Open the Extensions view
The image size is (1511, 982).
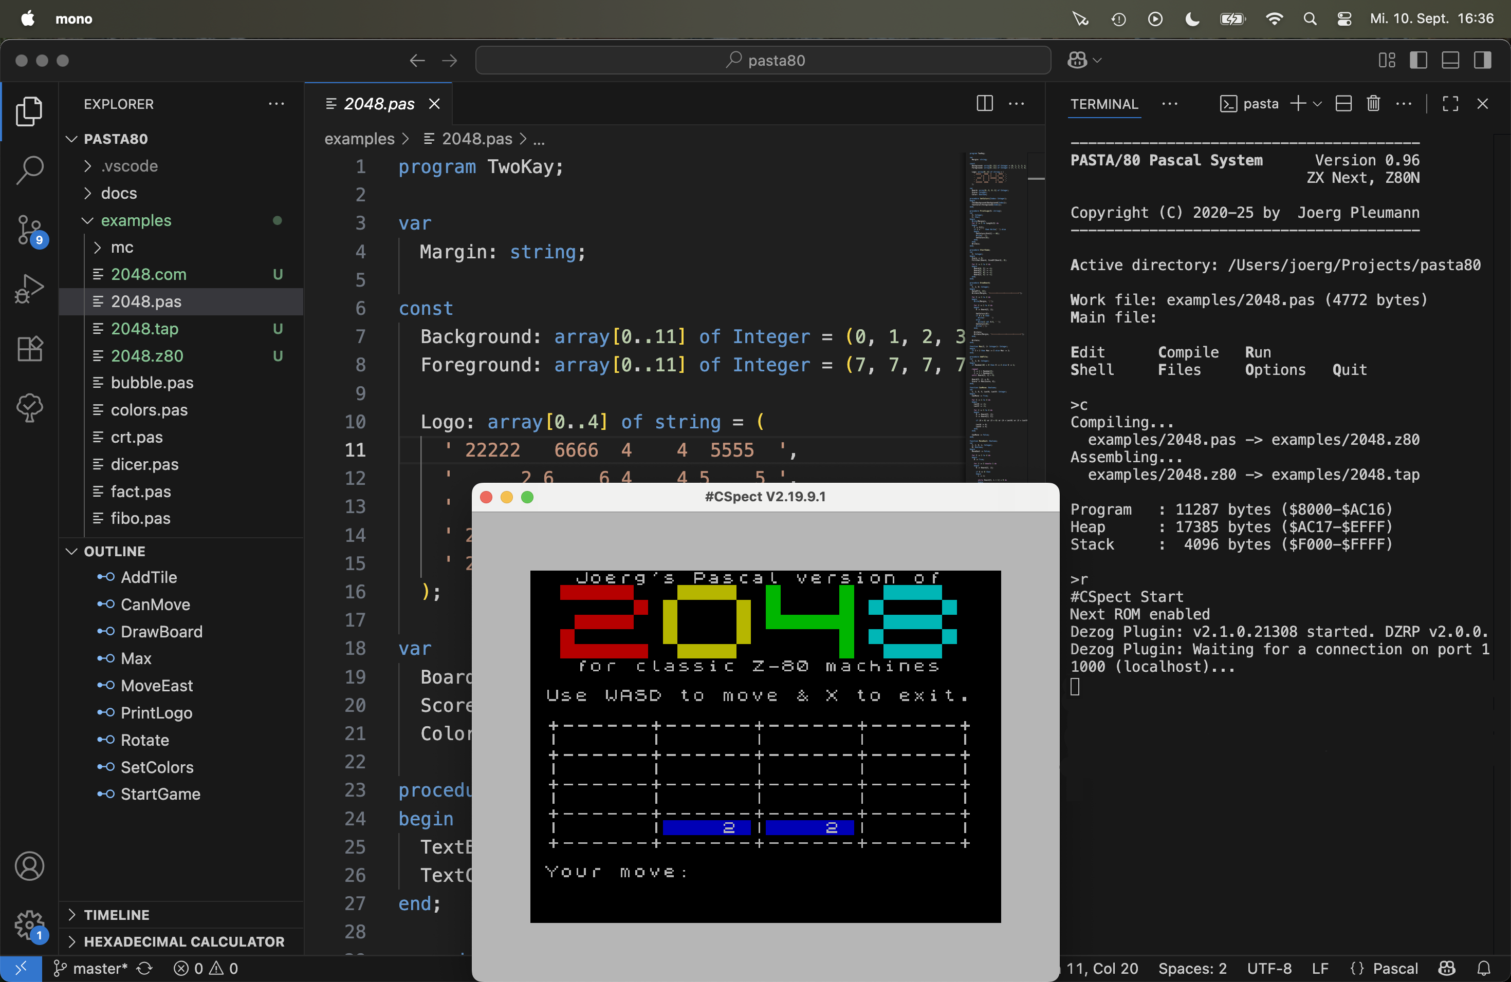click(29, 348)
